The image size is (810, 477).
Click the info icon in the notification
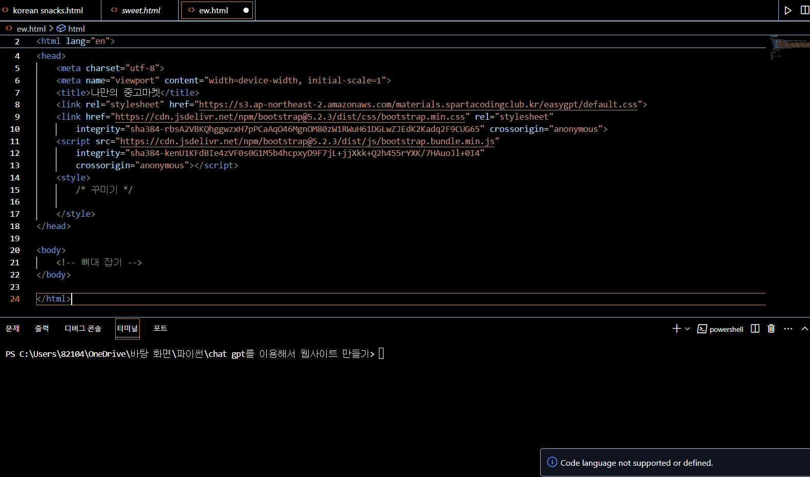pos(552,462)
